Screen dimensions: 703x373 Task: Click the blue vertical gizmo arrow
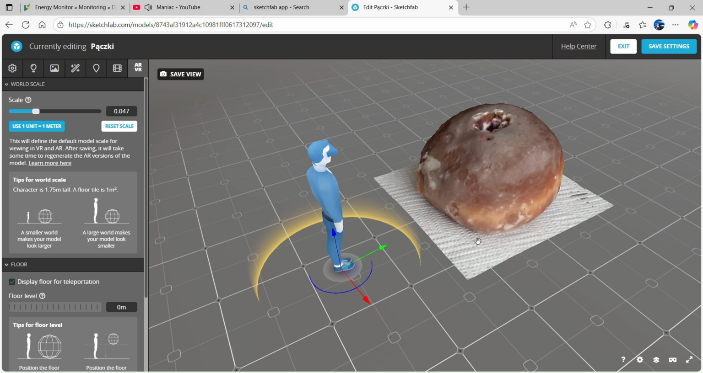tap(334, 233)
